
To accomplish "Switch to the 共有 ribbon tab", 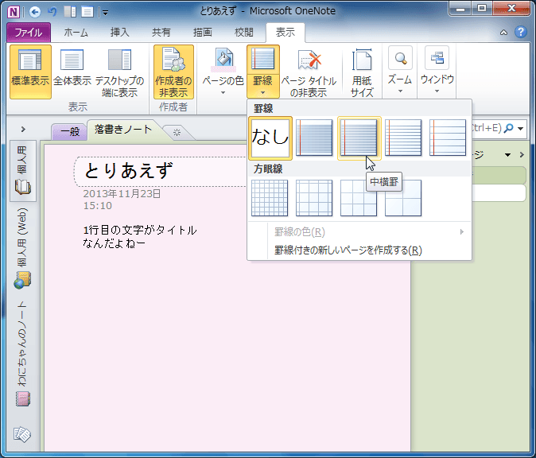I will pyautogui.click(x=161, y=33).
